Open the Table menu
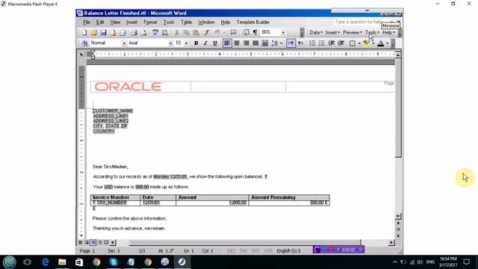 coord(186,22)
